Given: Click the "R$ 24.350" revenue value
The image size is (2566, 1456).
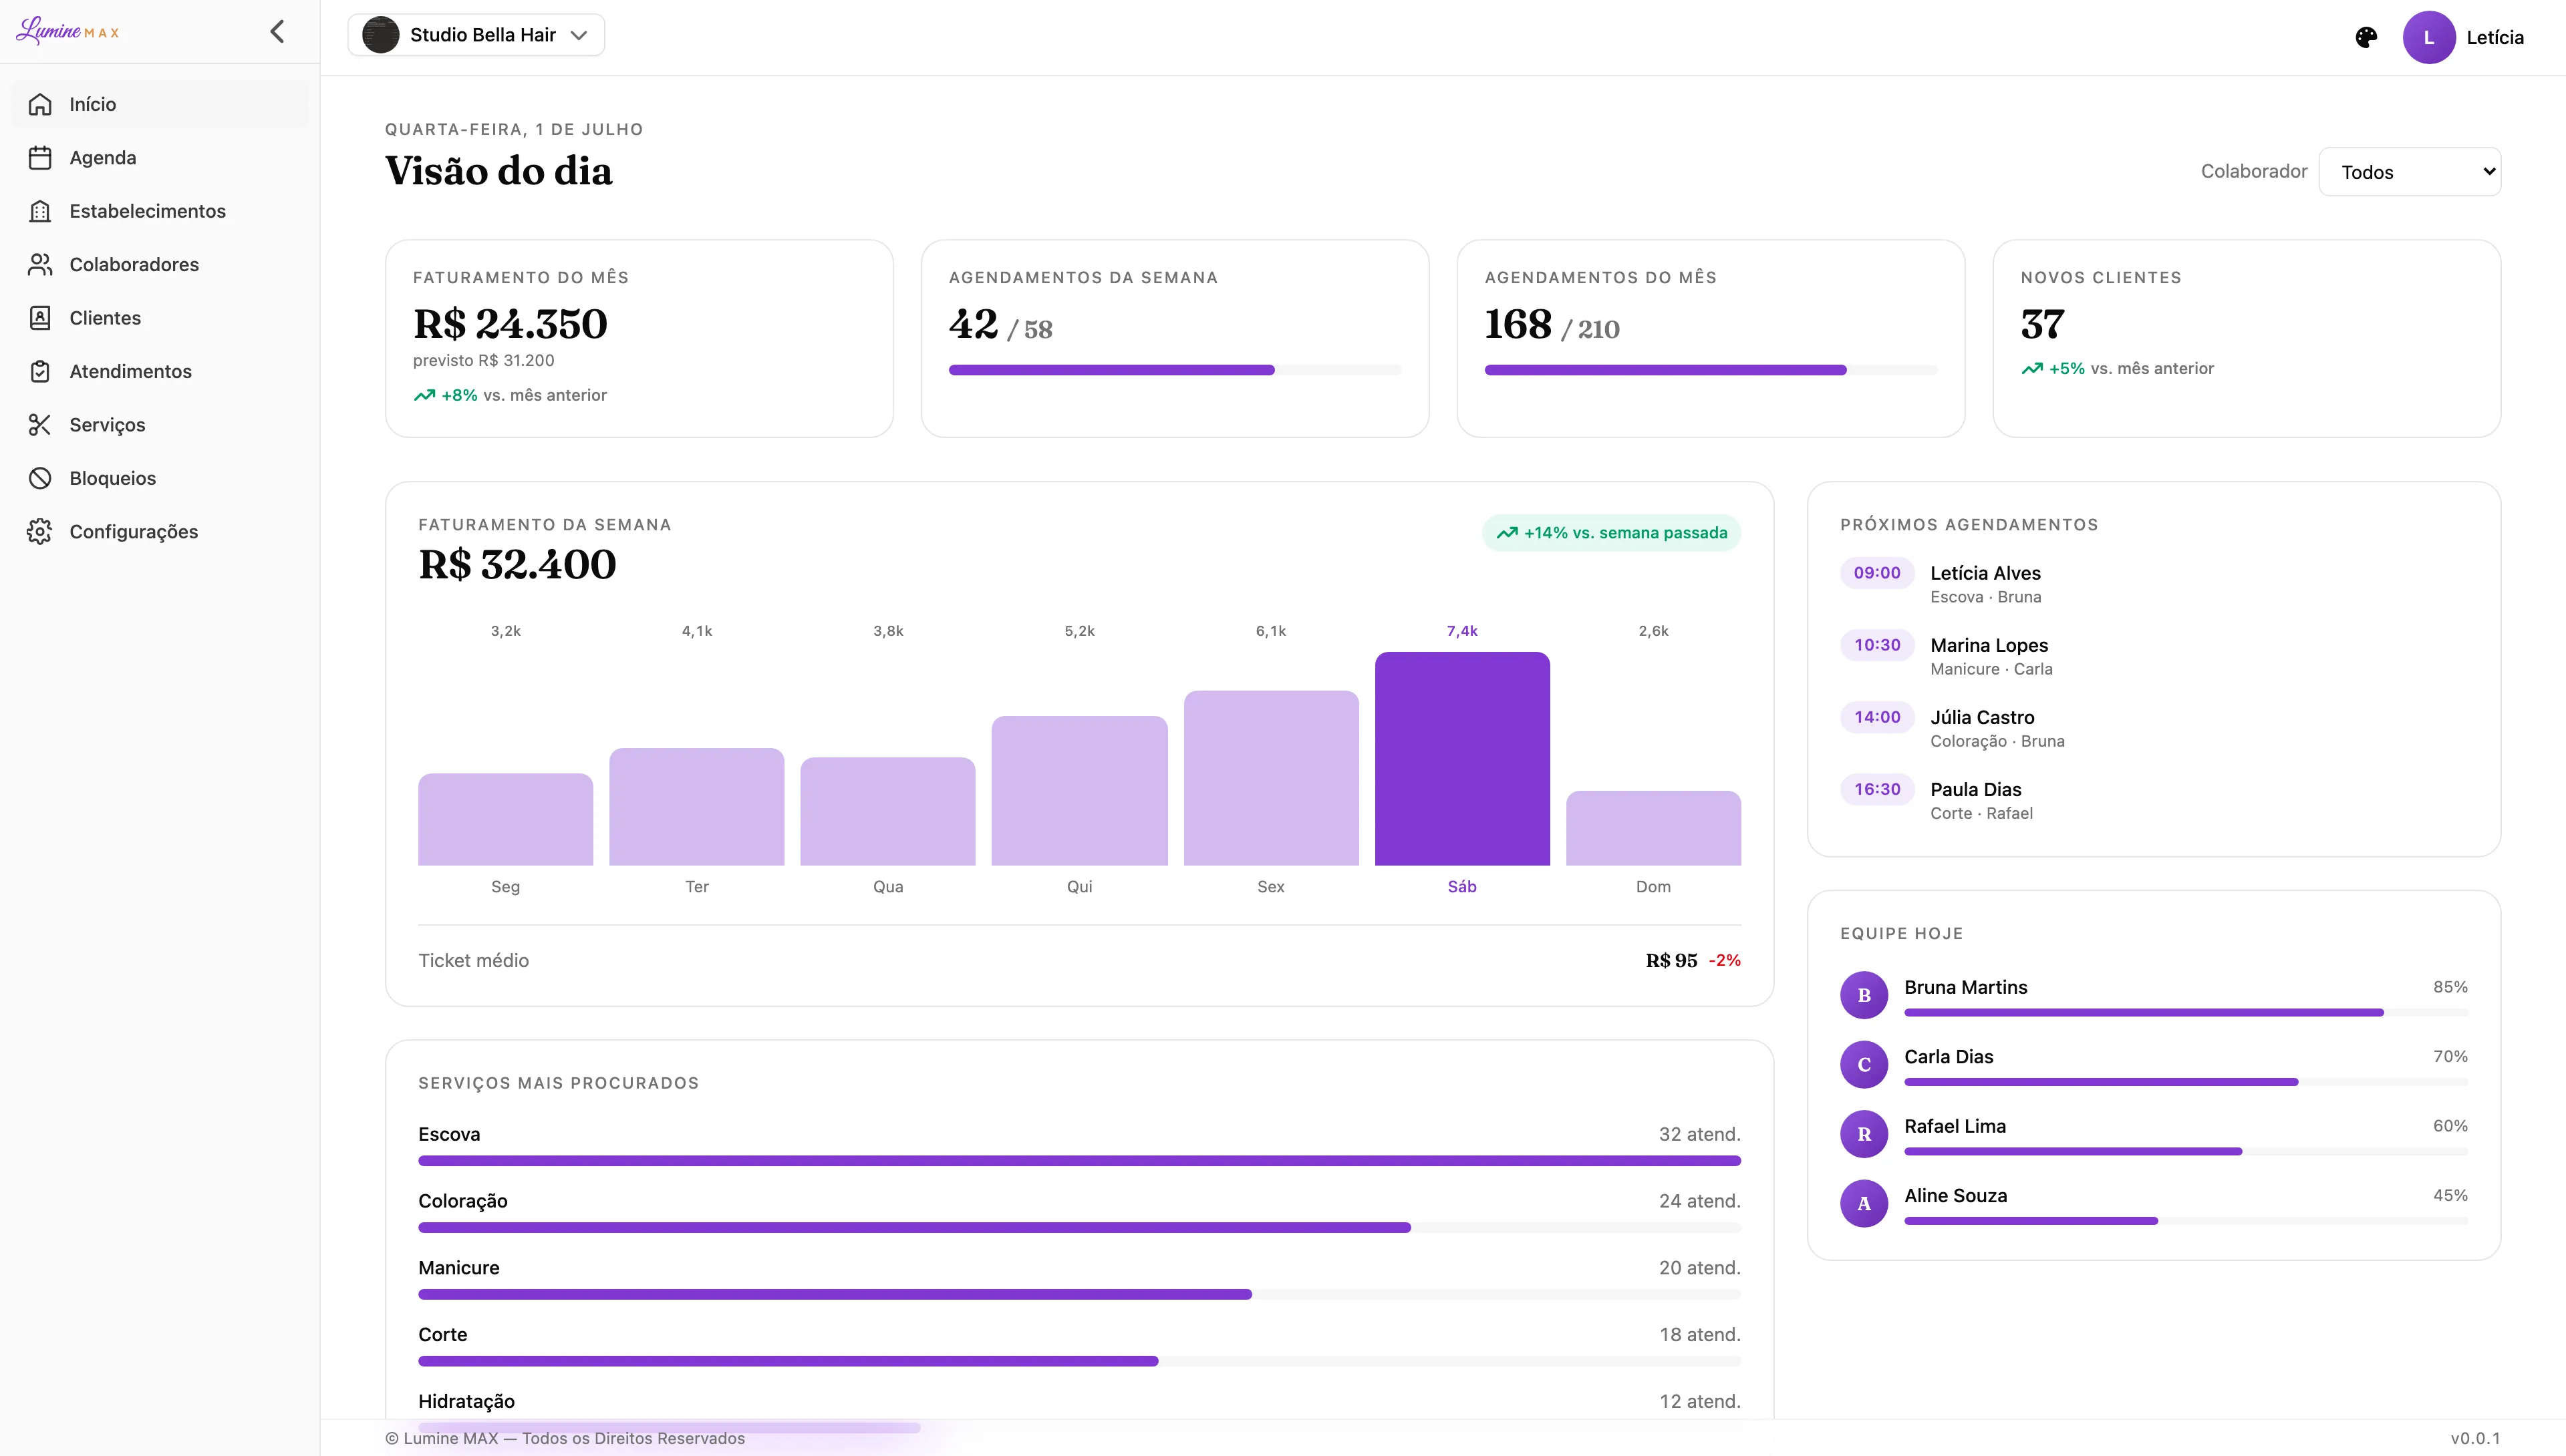Looking at the screenshot, I should 511,324.
